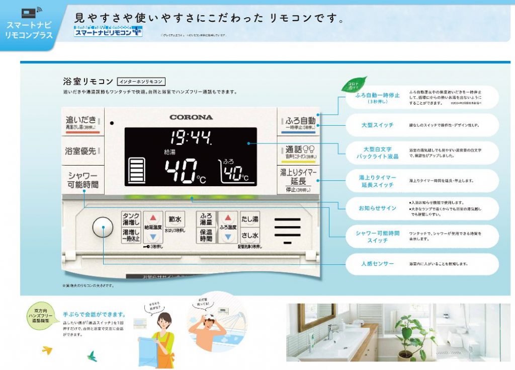Viewport: 515px width, 370px height.
Task: Click the speaker grille on the remote
Action: pos(287,231)
